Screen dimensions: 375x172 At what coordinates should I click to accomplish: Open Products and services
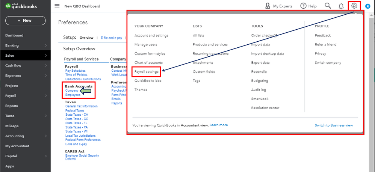[210, 44]
